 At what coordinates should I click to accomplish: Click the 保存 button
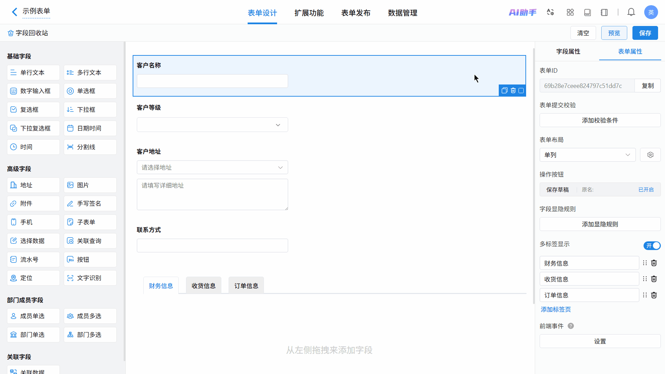[x=645, y=33]
